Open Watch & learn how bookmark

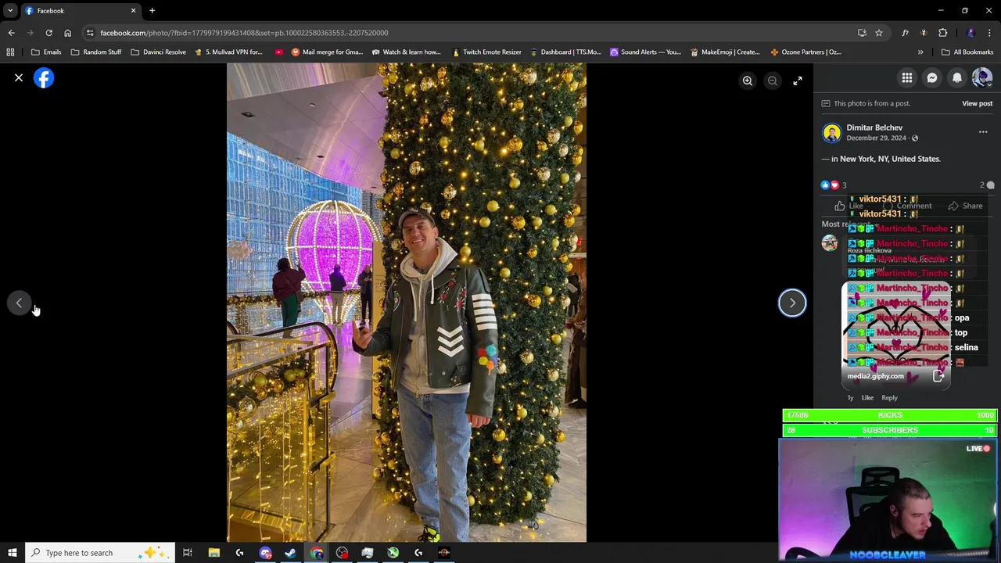pos(407,52)
